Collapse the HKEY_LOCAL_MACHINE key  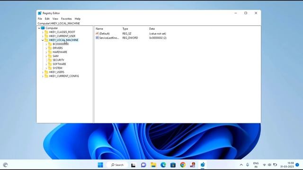point(43,40)
